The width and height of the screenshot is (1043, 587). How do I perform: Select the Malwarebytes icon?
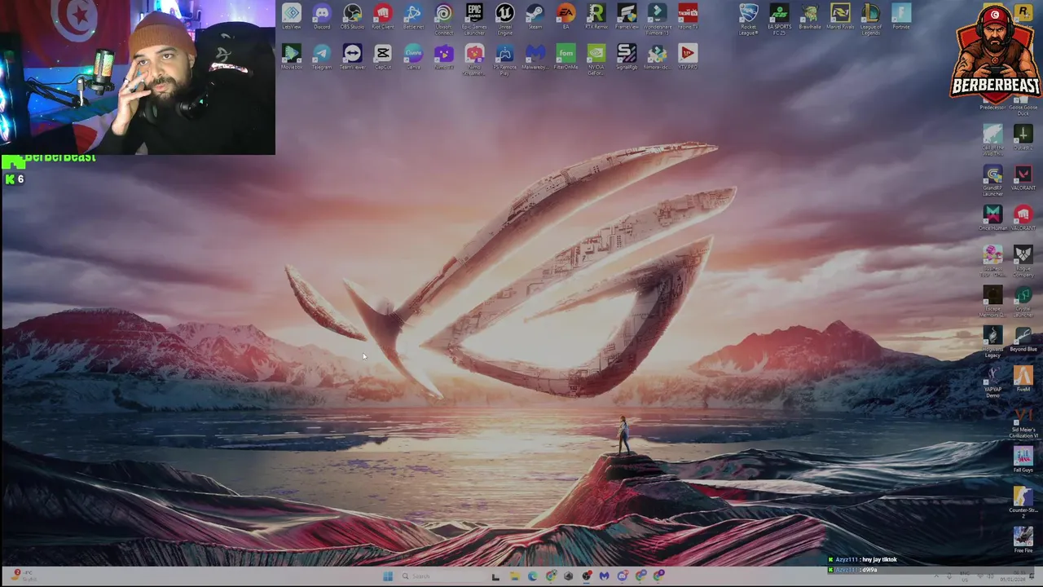click(535, 57)
